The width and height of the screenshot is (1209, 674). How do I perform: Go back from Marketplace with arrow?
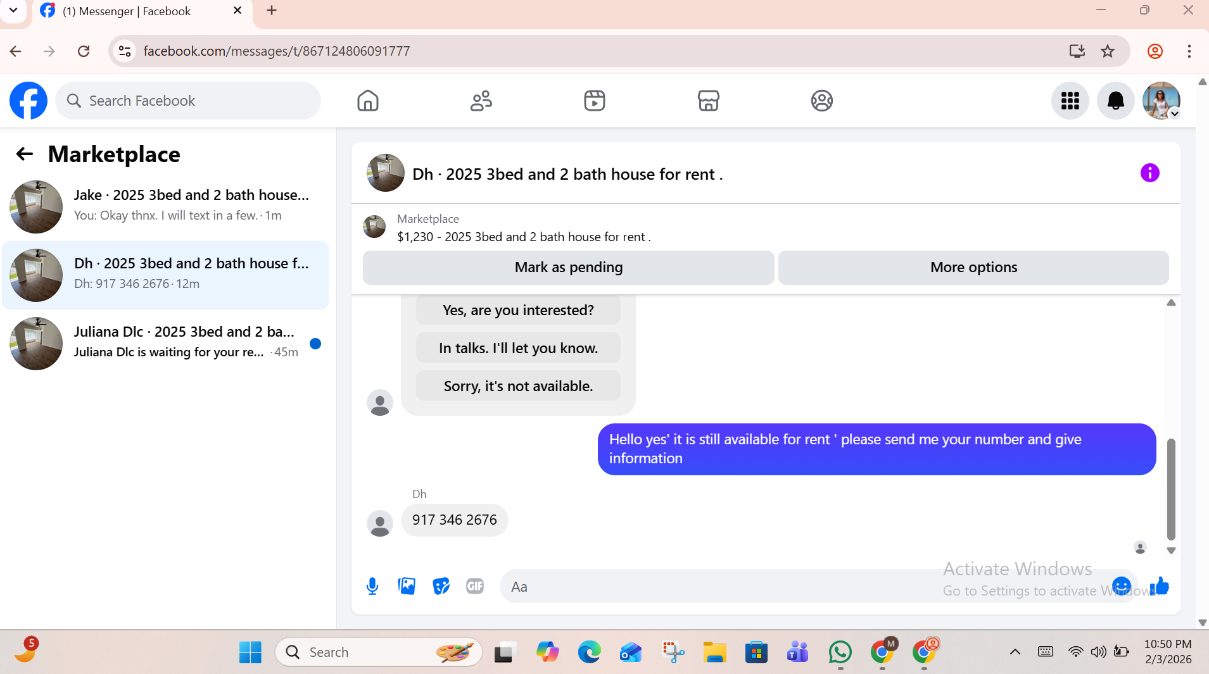click(x=24, y=154)
